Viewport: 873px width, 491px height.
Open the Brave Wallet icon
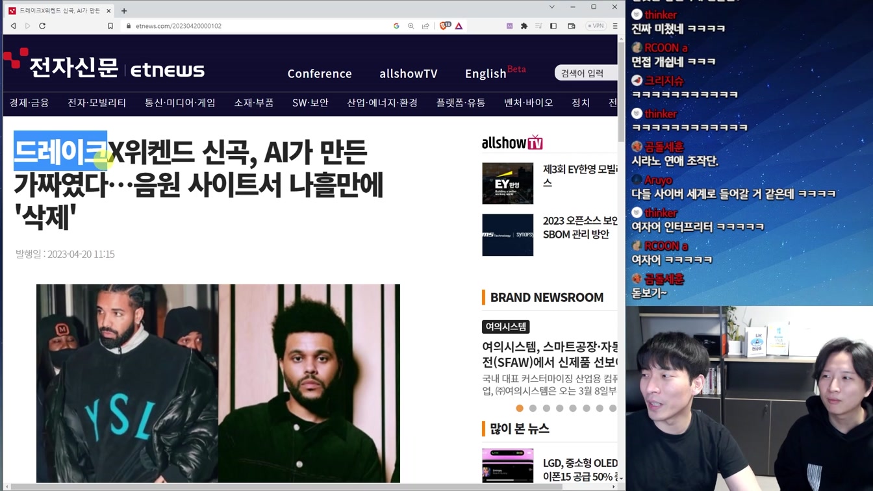point(572,26)
